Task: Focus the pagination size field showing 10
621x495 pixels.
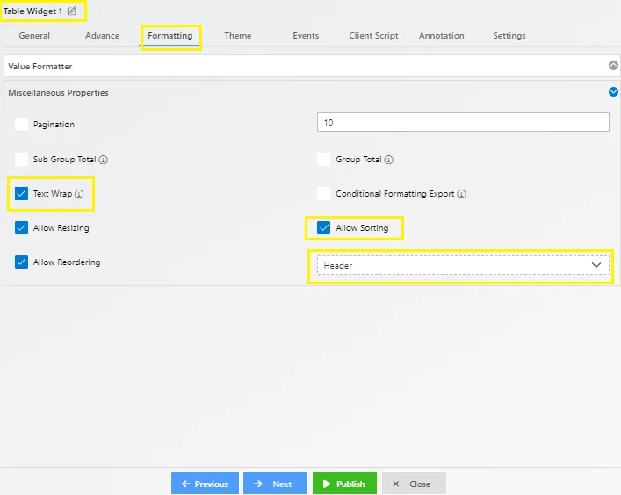Action: (463, 122)
